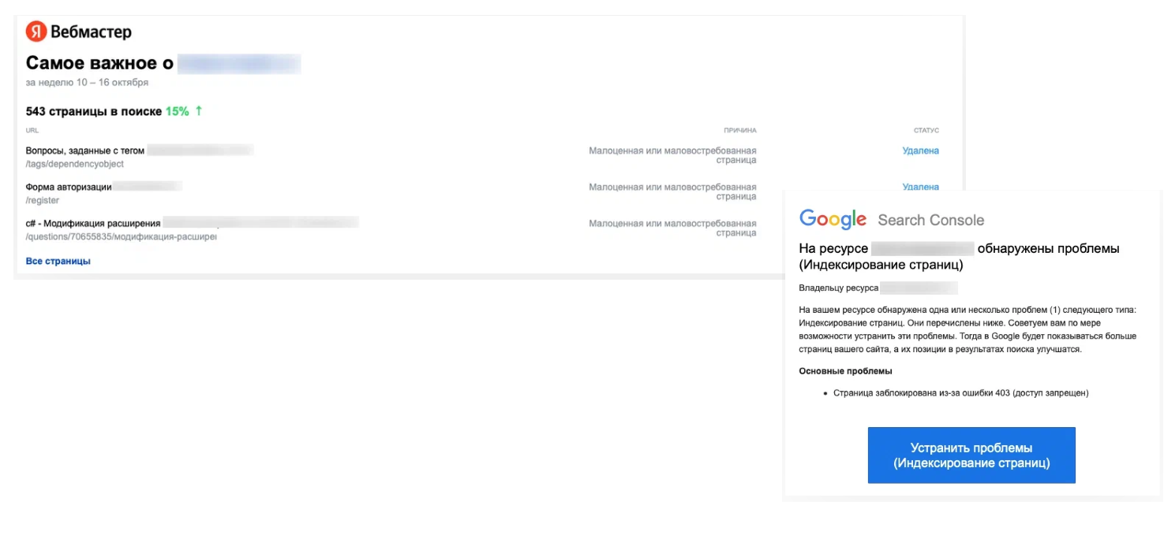1164x535 pixels.
Task: Click the "c# - Модификация расширения" title
Action: (x=93, y=223)
